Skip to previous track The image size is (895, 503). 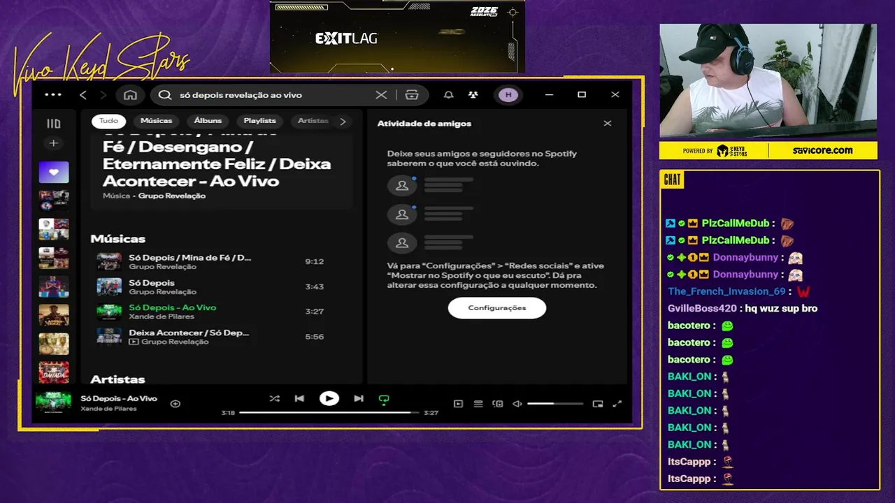pos(299,399)
